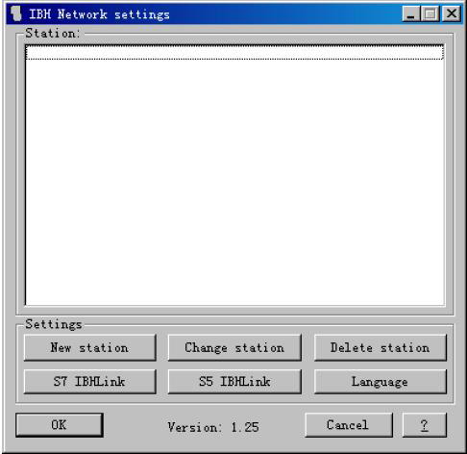
Task: Add a New station
Action: [89, 348]
